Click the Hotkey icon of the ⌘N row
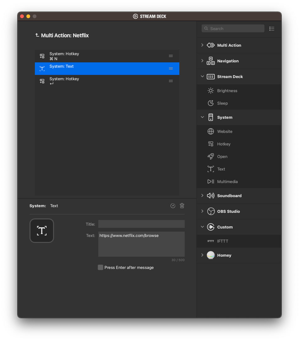Image resolution: width=299 pixels, height=341 pixels. pyautogui.click(x=42, y=56)
